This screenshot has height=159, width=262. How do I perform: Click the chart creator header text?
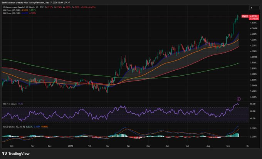pyautogui.click(x=35, y=3)
